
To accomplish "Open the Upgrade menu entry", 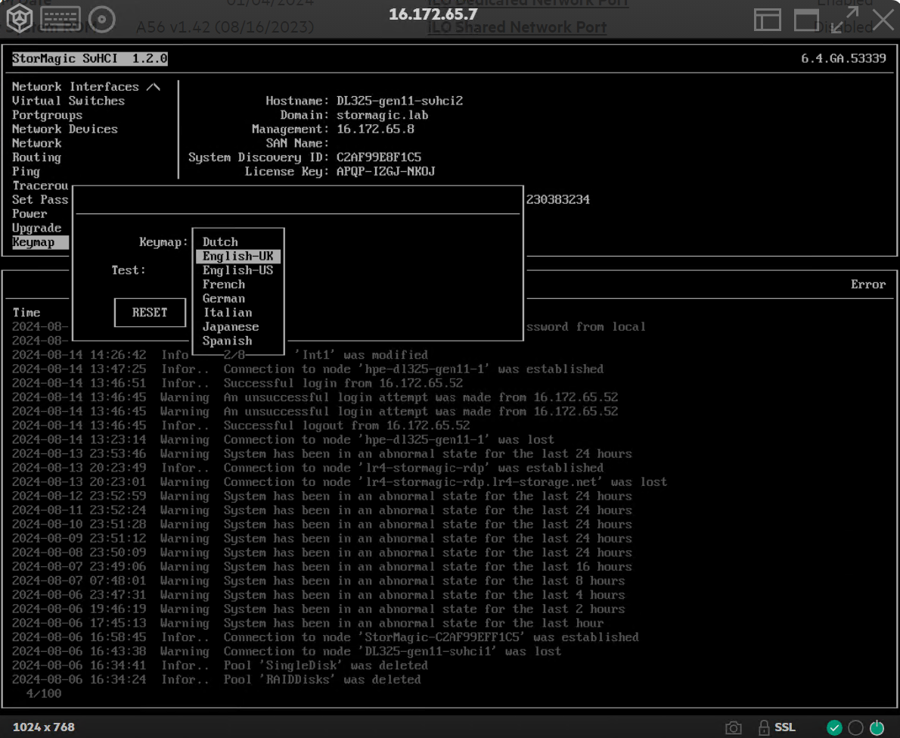I will click(x=36, y=228).
